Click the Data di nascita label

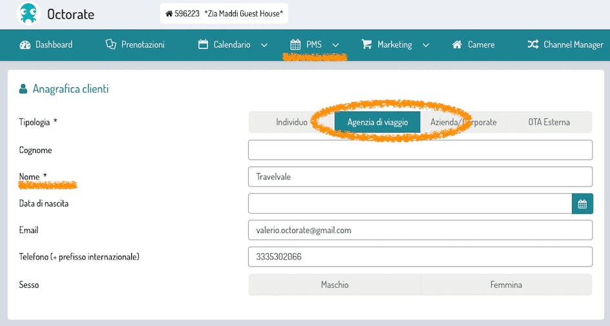pos(43,203)
